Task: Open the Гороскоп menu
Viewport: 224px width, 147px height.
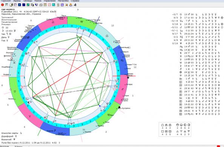Action: click(6, 1)
